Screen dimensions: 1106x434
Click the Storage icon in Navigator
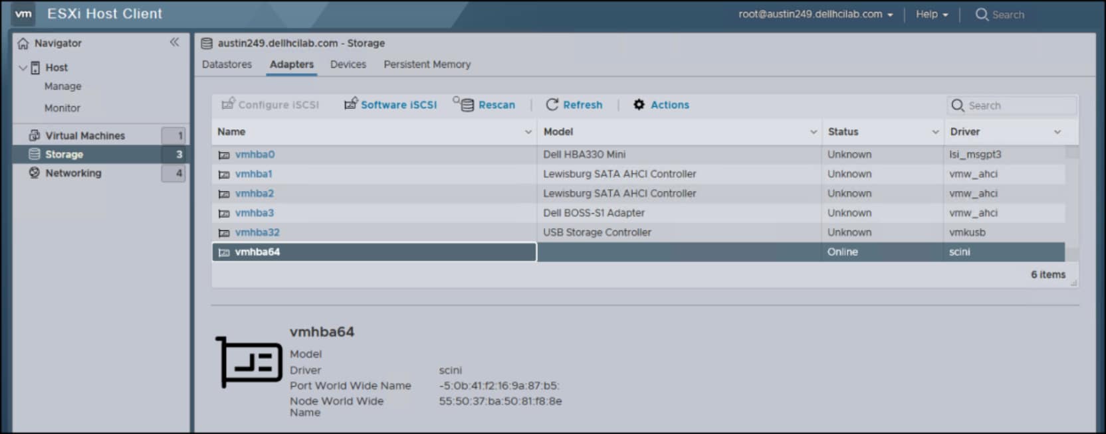tap(35, 154)
